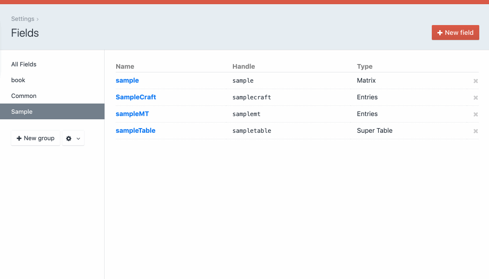Delete the sampleMT field

click(476, 114)
